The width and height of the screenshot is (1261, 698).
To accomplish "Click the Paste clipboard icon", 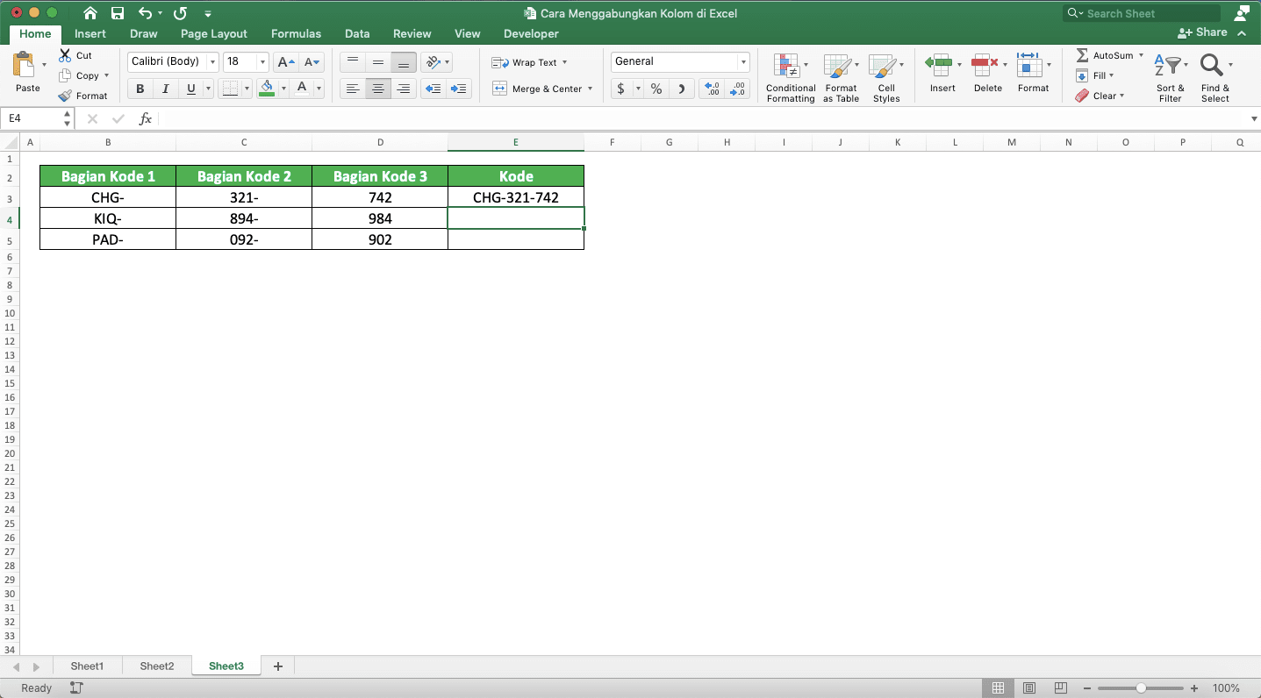I will click(24, 66).
